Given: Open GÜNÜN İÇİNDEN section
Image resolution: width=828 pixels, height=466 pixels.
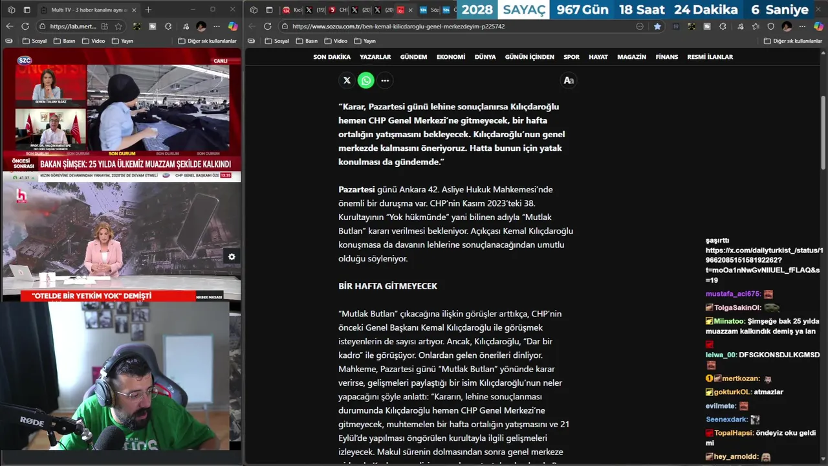Looking at the screenshot, I should point(529,57).
